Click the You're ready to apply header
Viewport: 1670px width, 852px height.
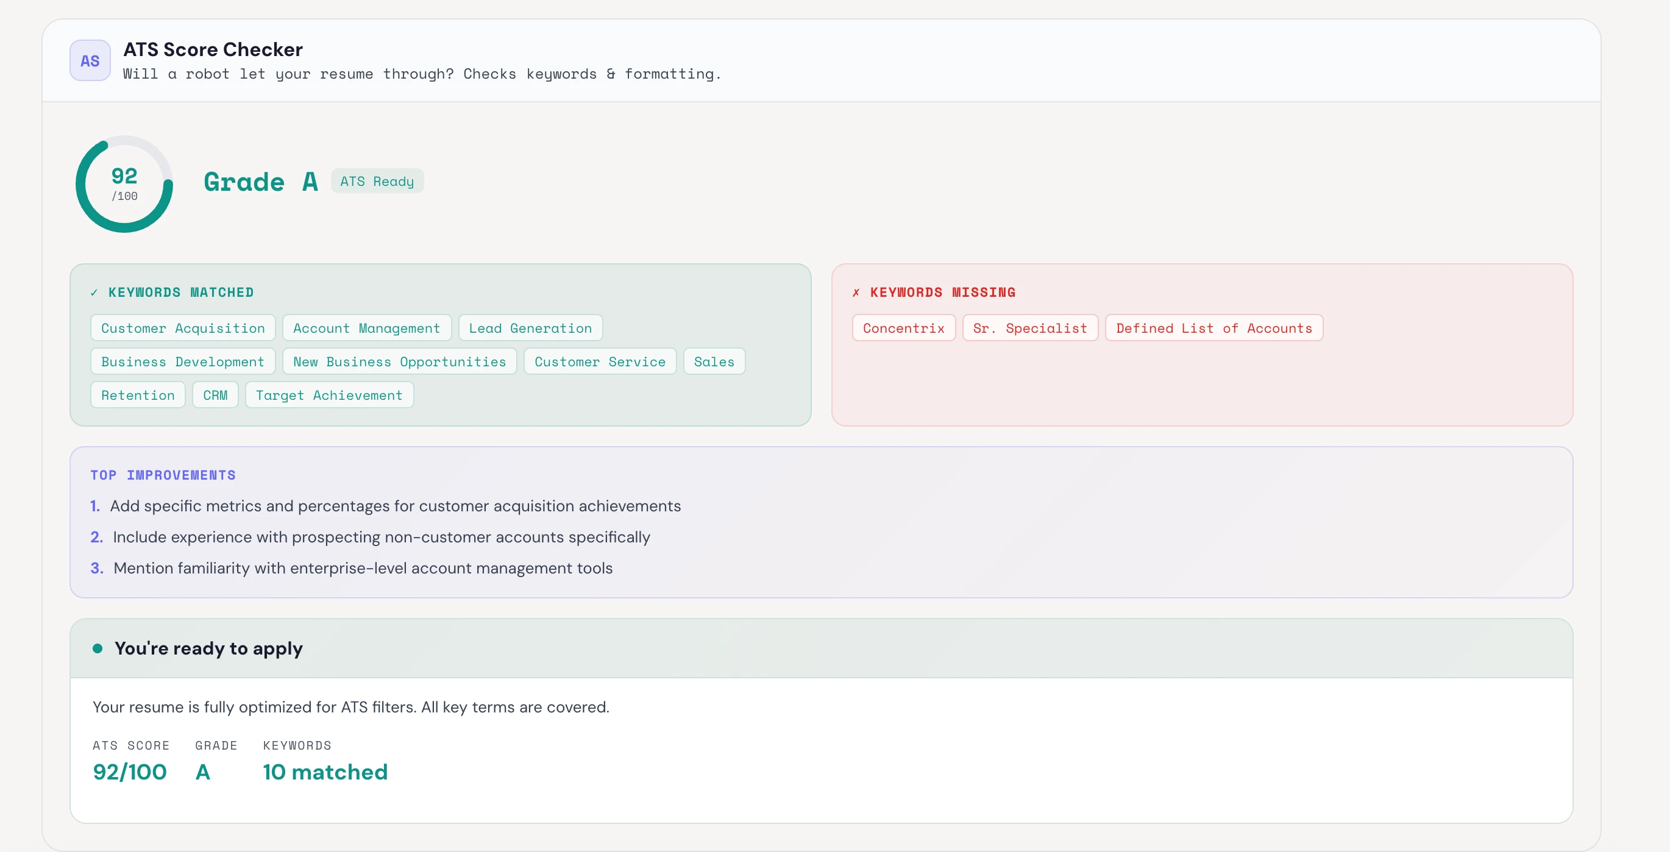click(208, 648)
